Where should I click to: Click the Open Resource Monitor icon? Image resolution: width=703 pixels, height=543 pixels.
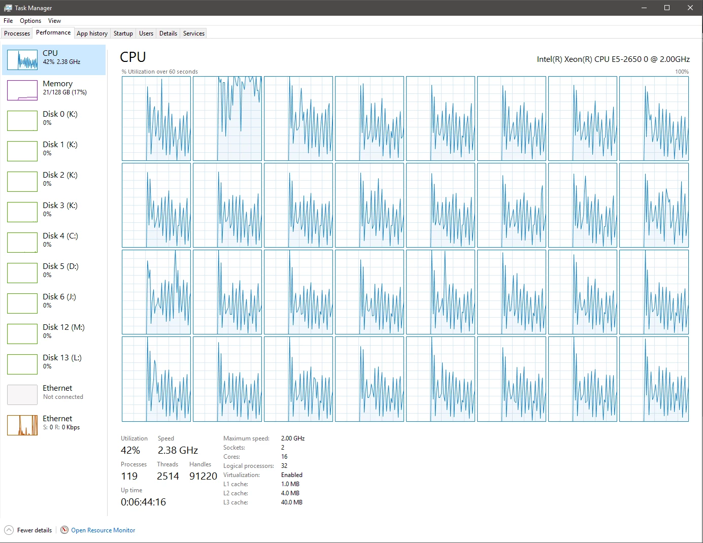[64, 530]
